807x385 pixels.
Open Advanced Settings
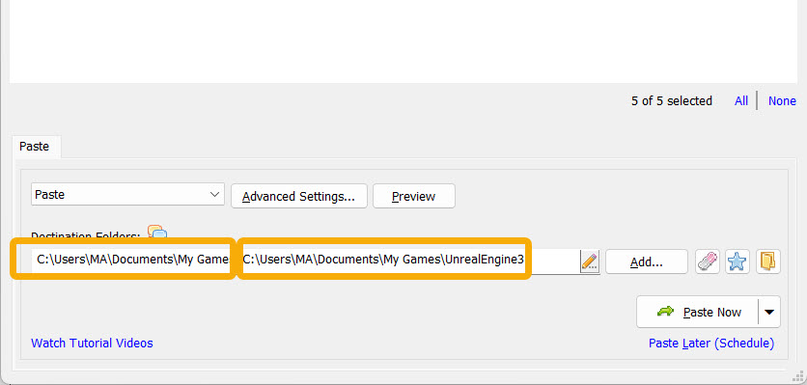(x=299, y=196)
